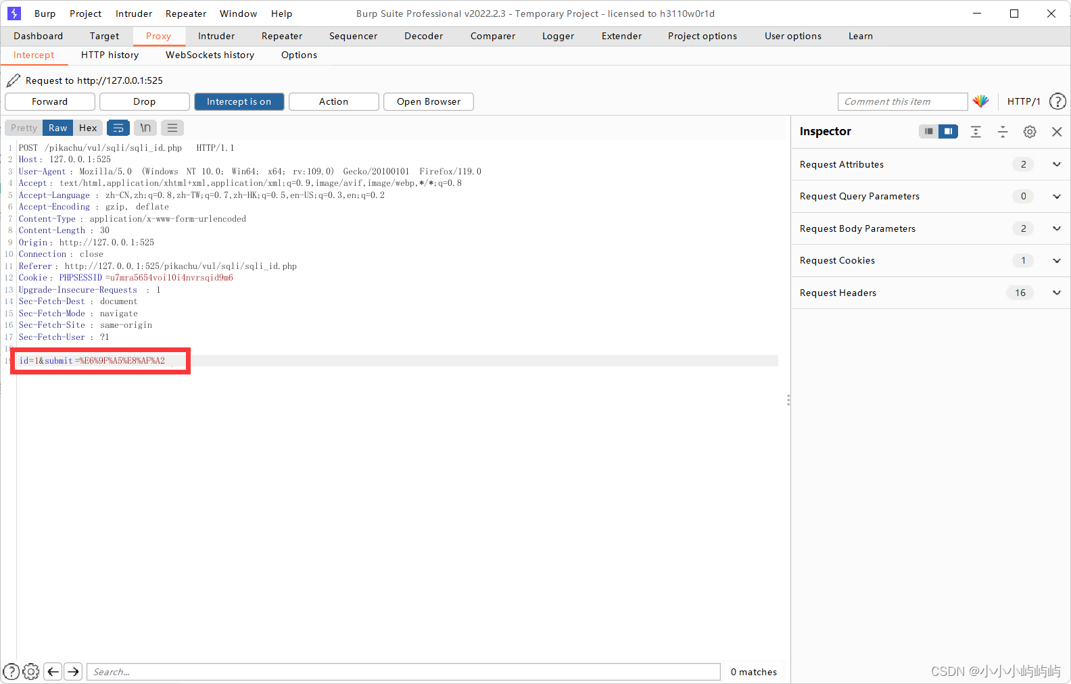The height and width of the screenshot is (684, 1071).
Task: Switch to the Comparer tab
Action: pyautogui.click(x=493, y=36)
